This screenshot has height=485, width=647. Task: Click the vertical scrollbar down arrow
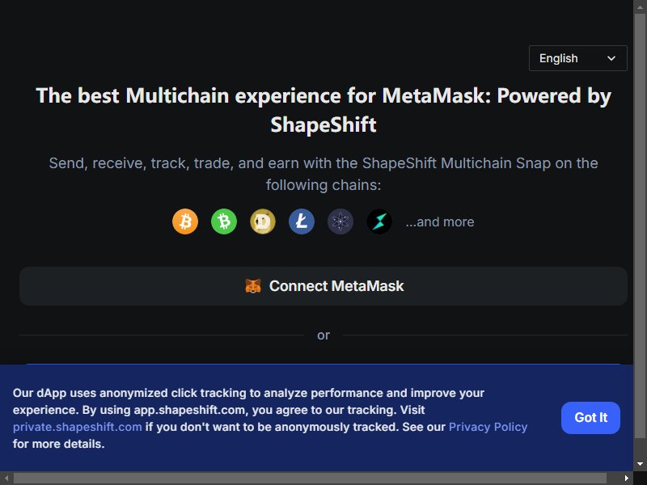640,464
